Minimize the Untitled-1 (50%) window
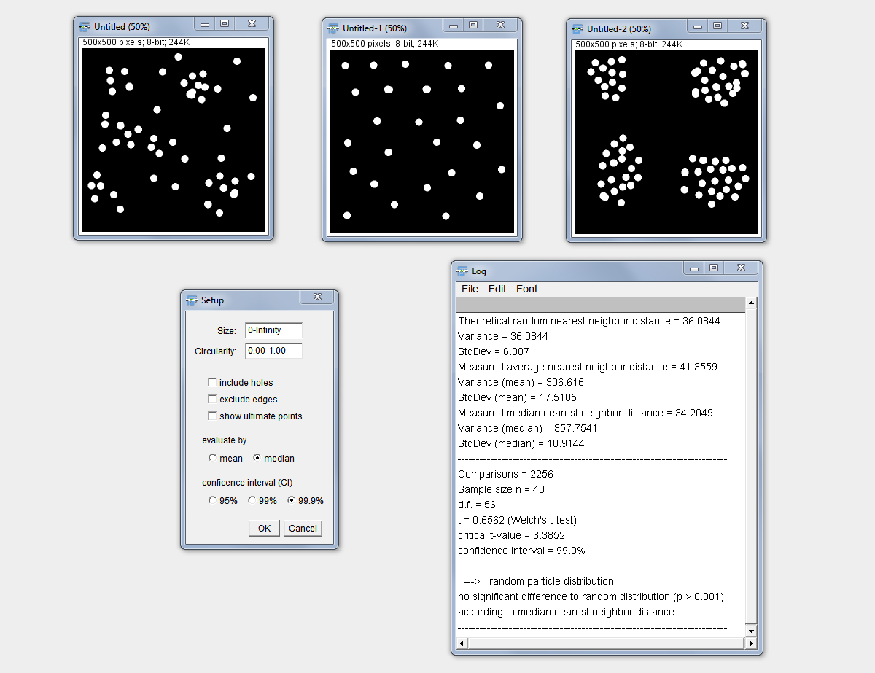Image resolution: width=875 pixels, height=673 pixels. pyautogui.click(x=454, y=26)
